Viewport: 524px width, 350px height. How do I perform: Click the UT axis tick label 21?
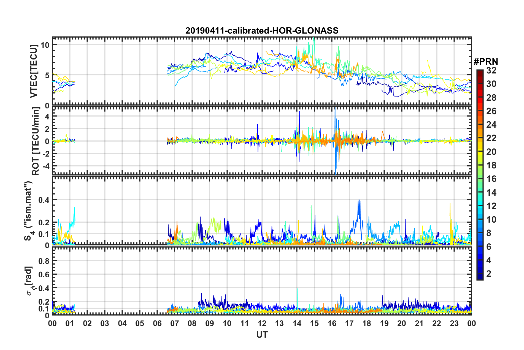coord(419,323)
